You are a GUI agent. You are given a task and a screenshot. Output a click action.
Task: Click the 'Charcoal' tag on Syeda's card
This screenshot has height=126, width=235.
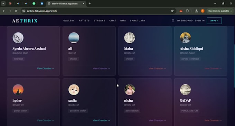coord(18,59)
